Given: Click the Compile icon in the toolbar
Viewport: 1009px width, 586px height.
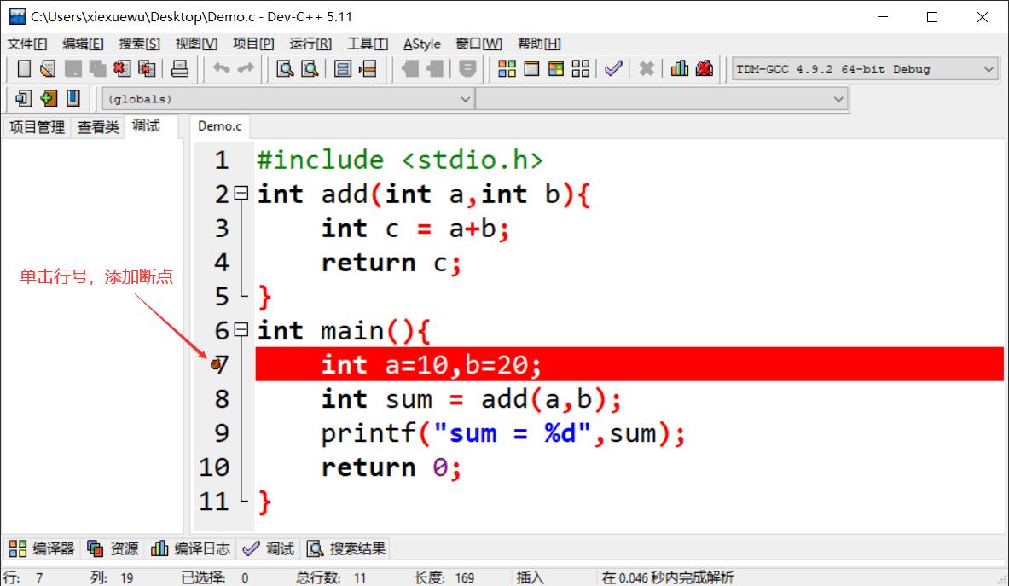Looking at the screenshot, I should [x=506, y=68].
